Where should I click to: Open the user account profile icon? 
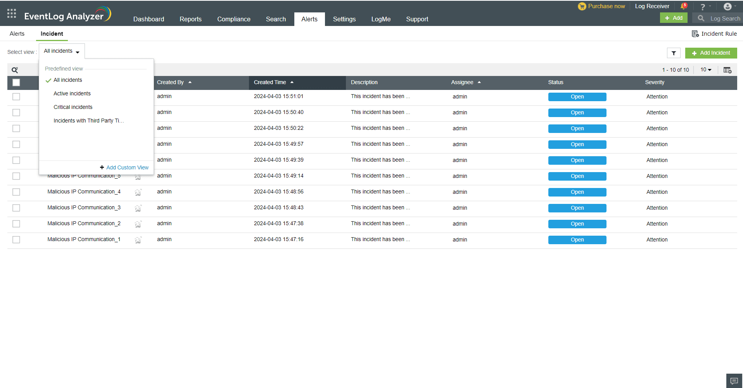pos(727,6)
